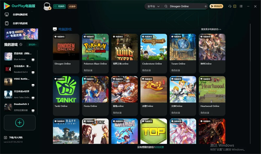Viewport: 261px width, 154px height.
Task: Select Blue Archive in my games
Action: pos(20,56)
